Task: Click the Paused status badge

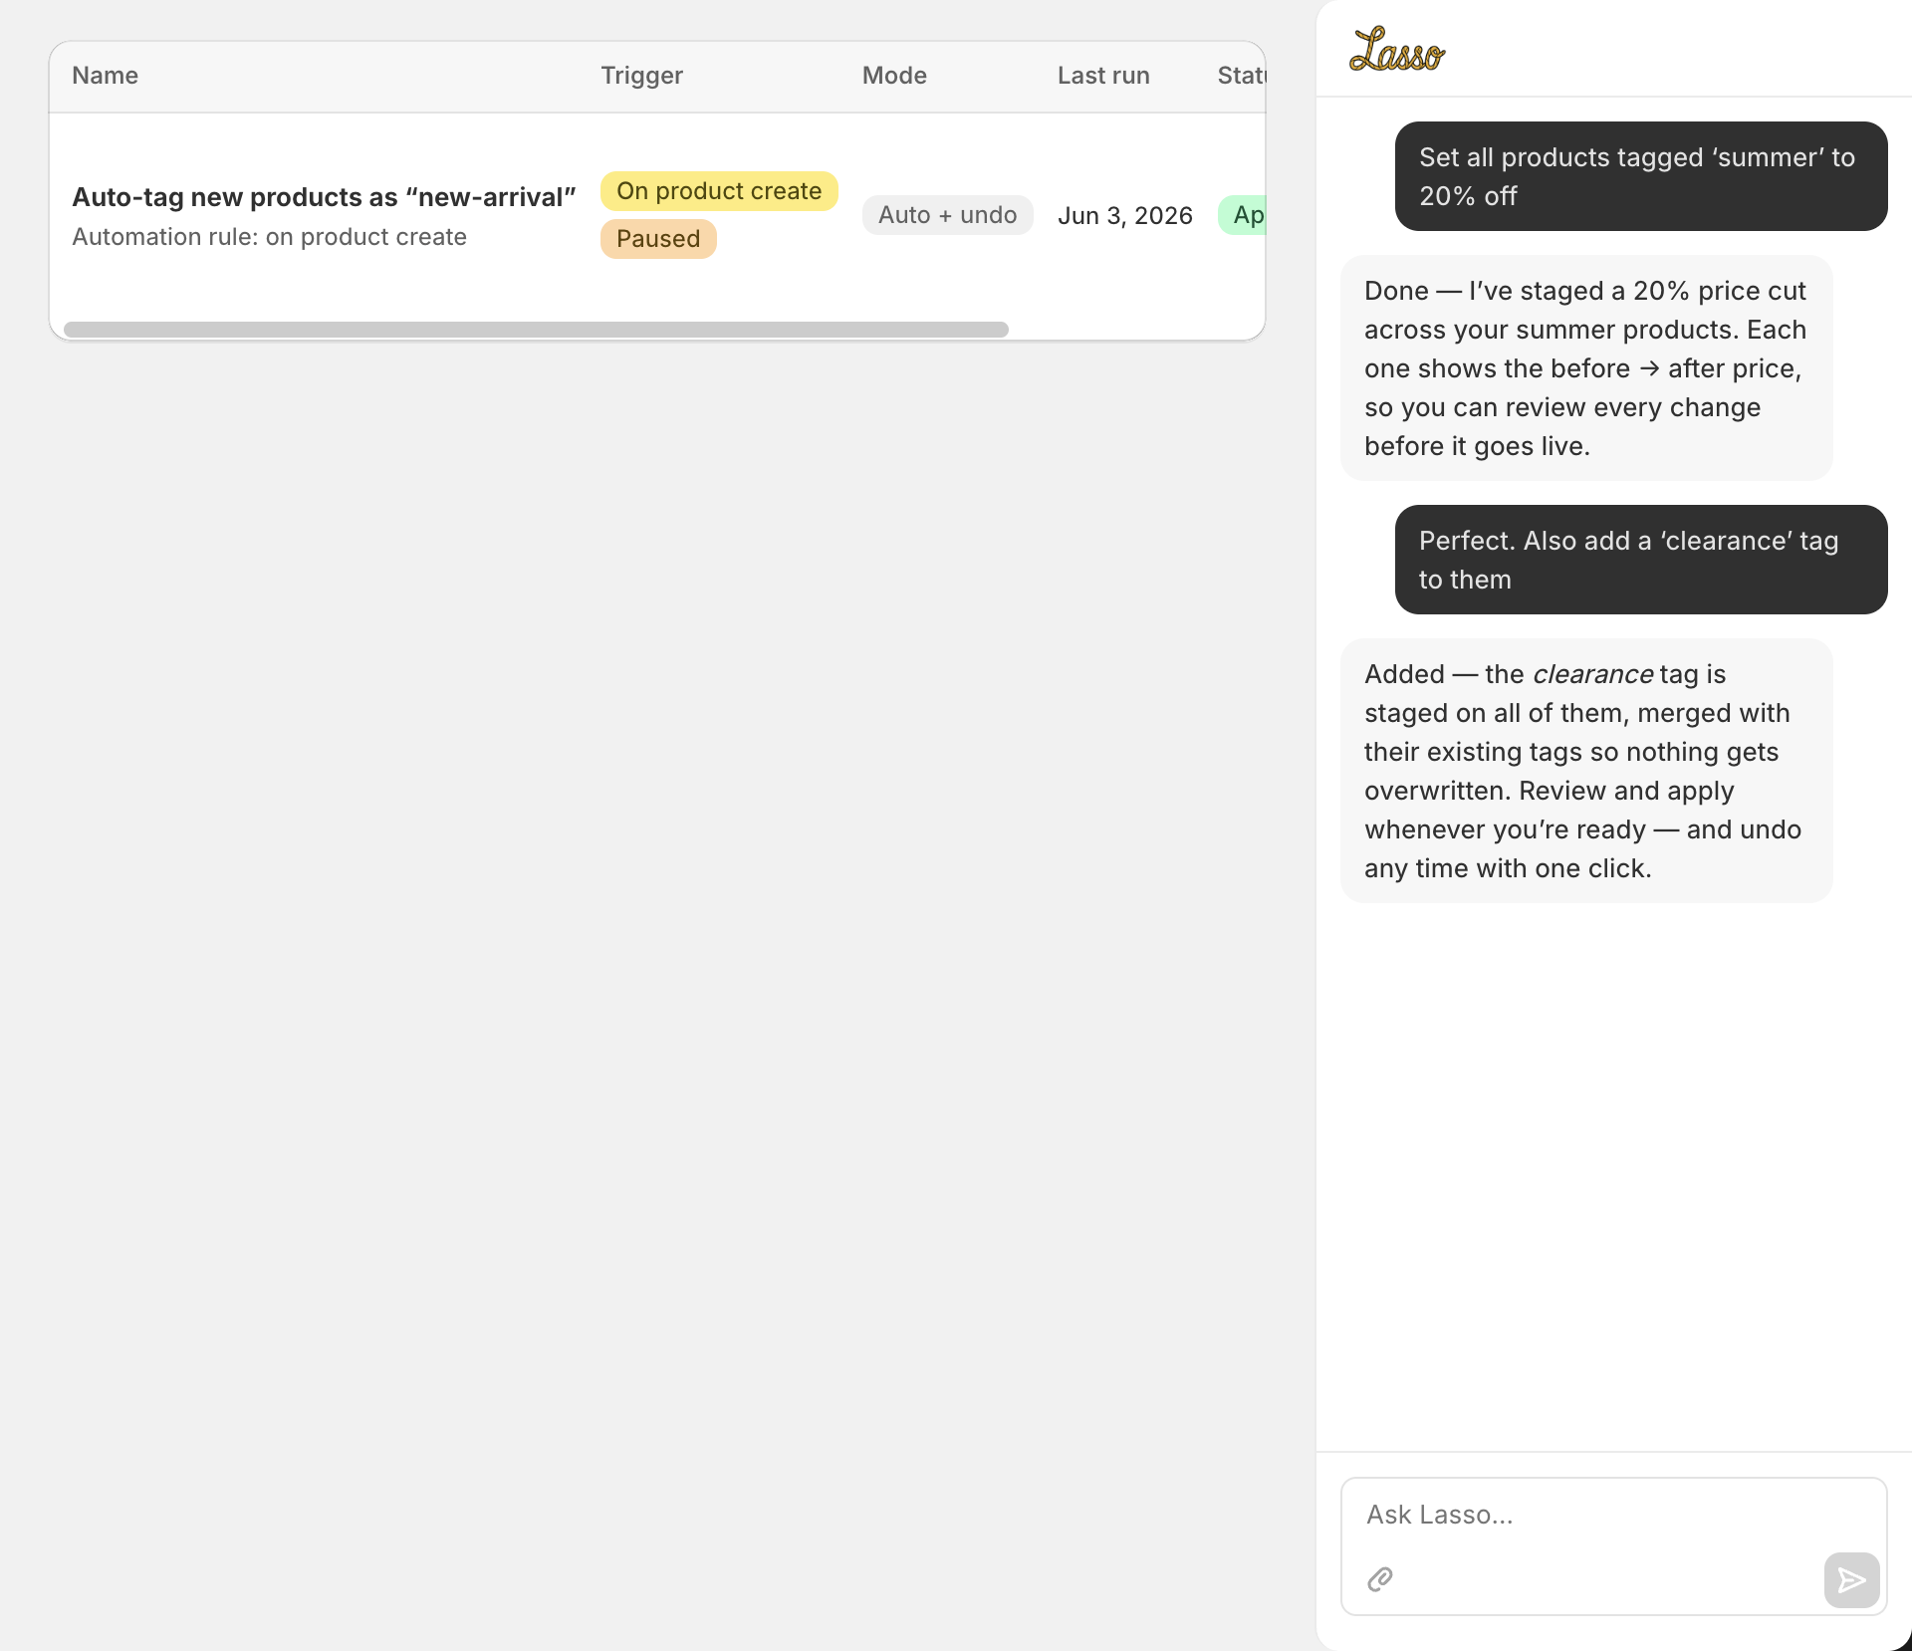Action: 658,239
